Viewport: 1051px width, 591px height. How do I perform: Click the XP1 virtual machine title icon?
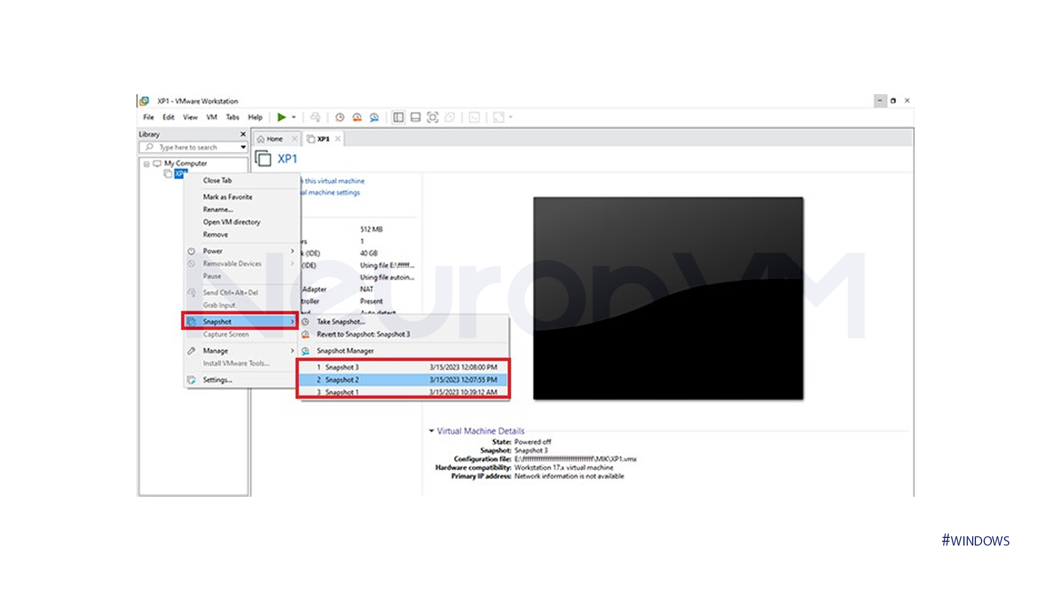(263, 159)
